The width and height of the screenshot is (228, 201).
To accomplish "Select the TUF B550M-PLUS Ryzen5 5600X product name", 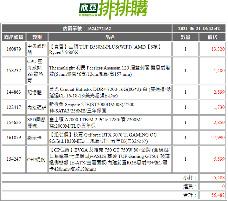I will pyautogui.click(x=105, y=50).
